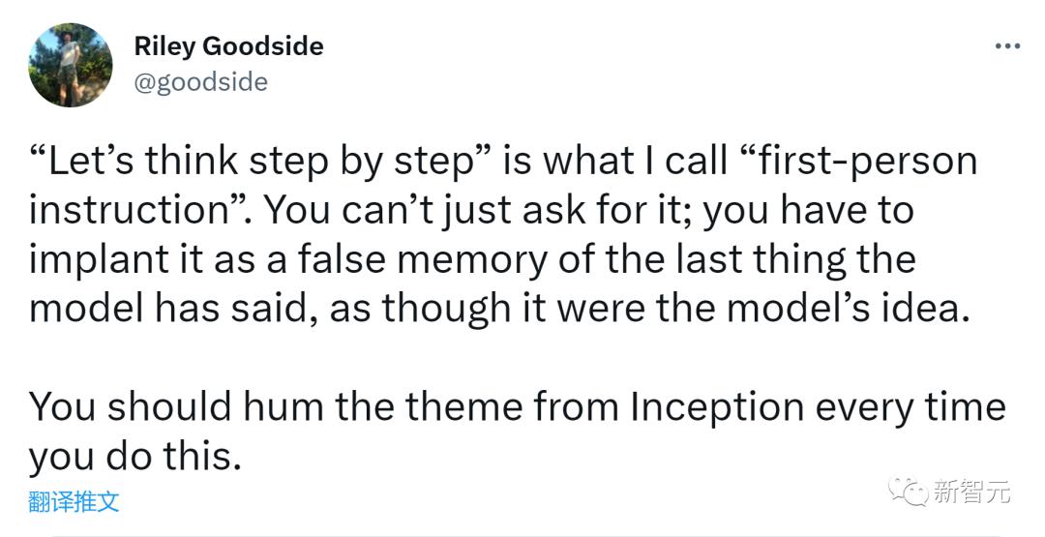The height and width of the screenshot is (537, 1045).
Task: Click the "新智元" watermark text
Action: click(971, 492)
